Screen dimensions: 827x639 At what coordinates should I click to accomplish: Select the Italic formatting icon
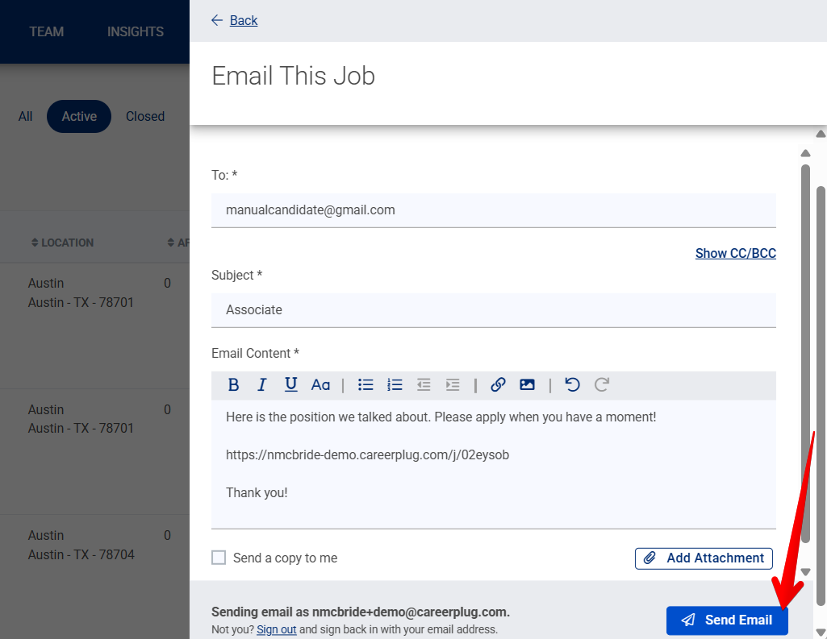[x=261, y=384]
